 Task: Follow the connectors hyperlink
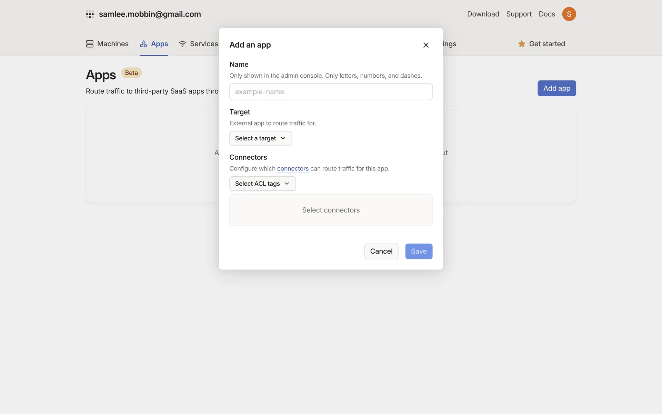[293, 168]
